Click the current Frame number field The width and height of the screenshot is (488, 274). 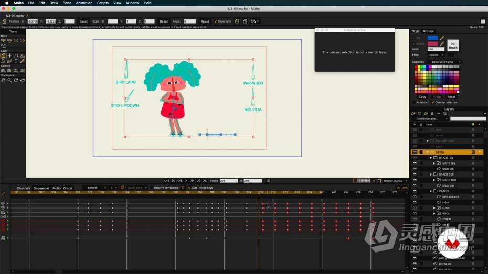point(229,181)
